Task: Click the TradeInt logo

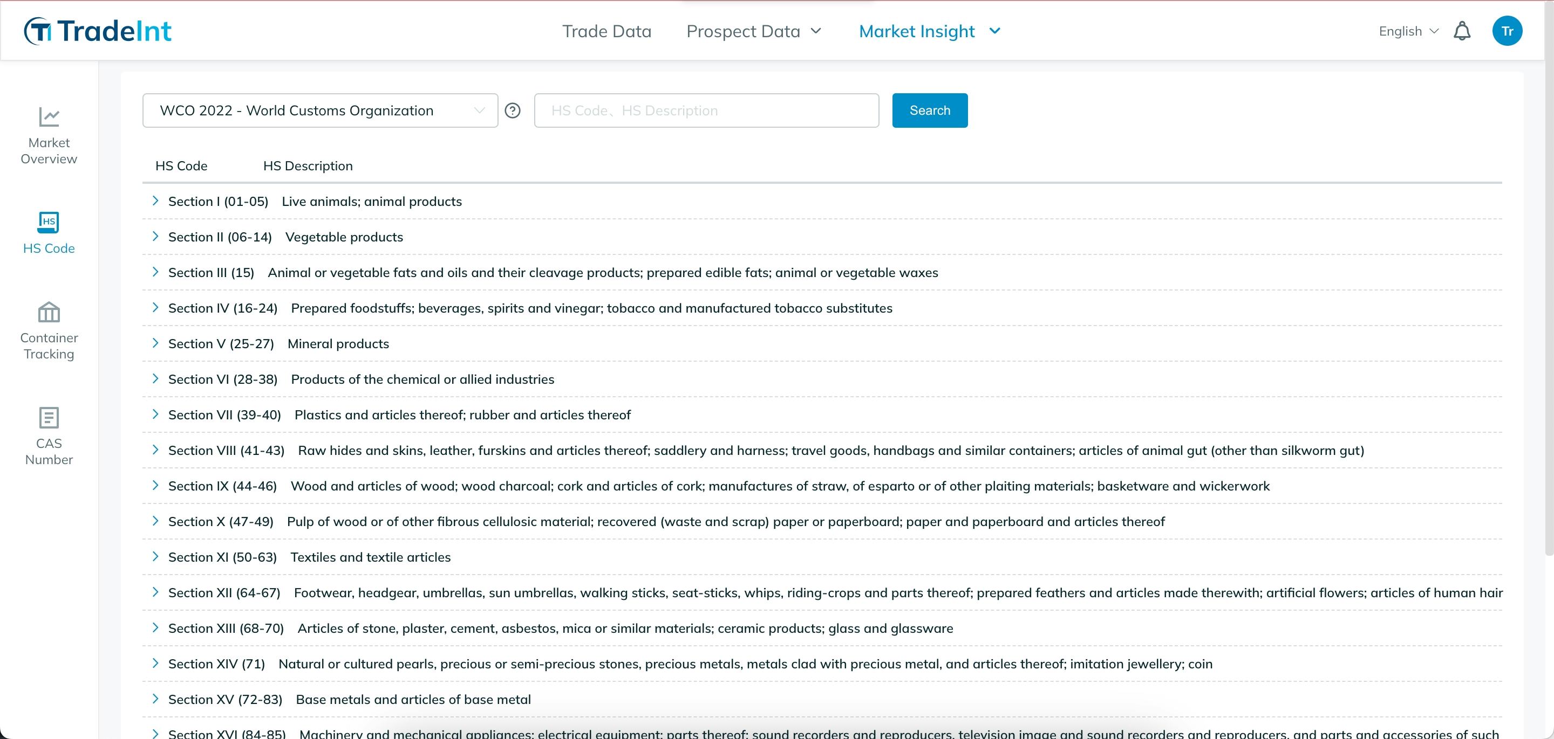Action: pos(98,30)
